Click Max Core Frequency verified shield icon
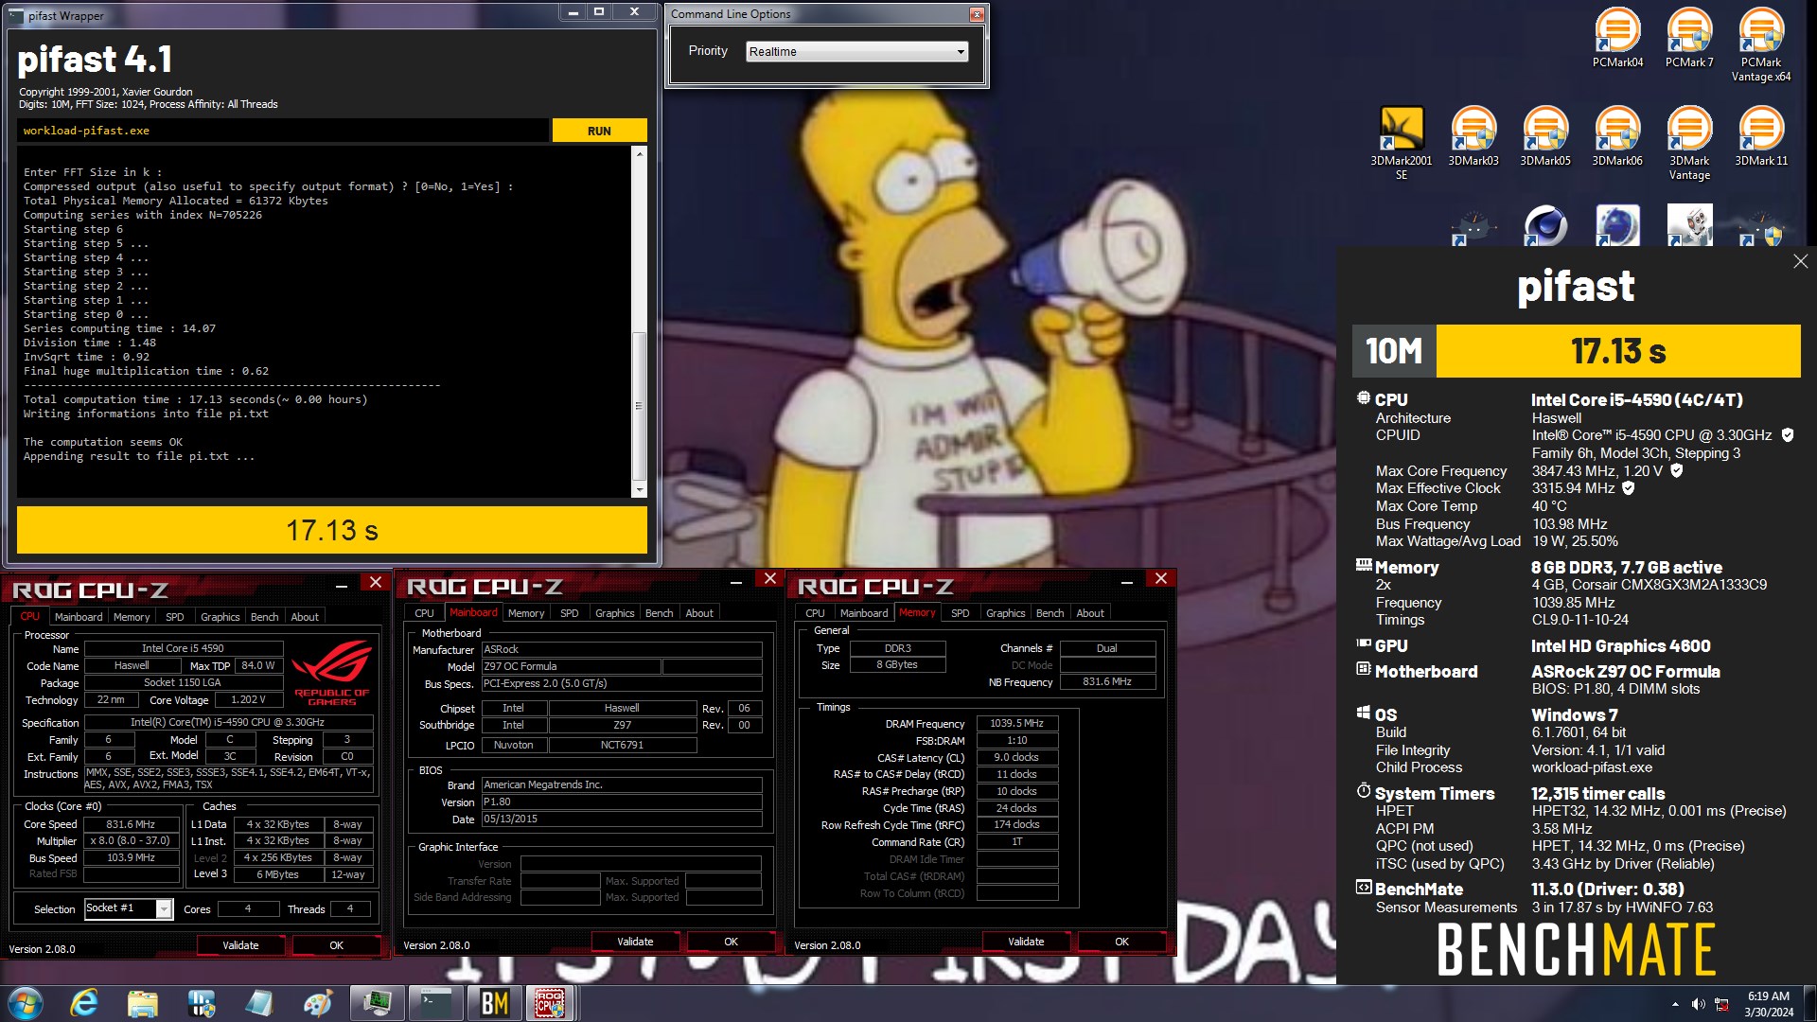The height and width of the screenshot is (1022, 1817). click(x=1676, y=470)
